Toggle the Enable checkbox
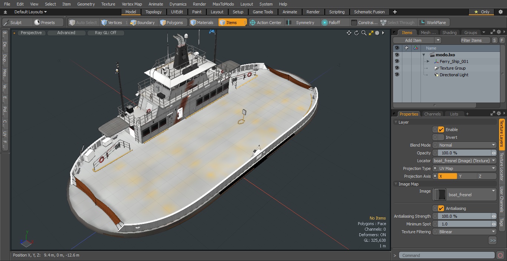The image size is (507, 261). coord(441,130)
